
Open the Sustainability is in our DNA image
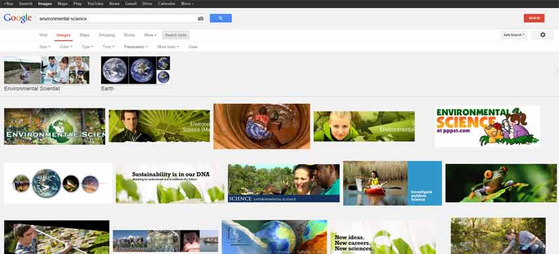click(170, 183)
